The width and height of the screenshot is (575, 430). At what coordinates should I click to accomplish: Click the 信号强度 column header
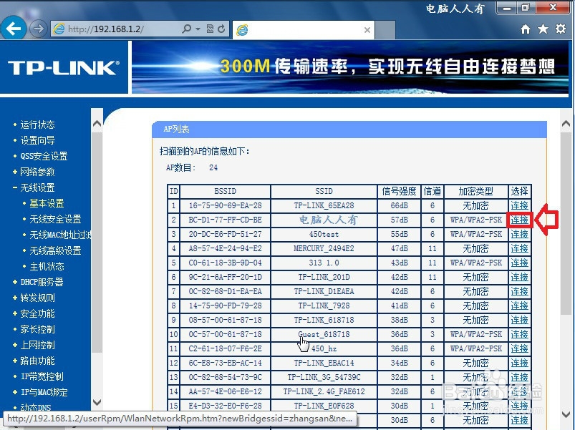pyautogui.click(x=399, y=191)
